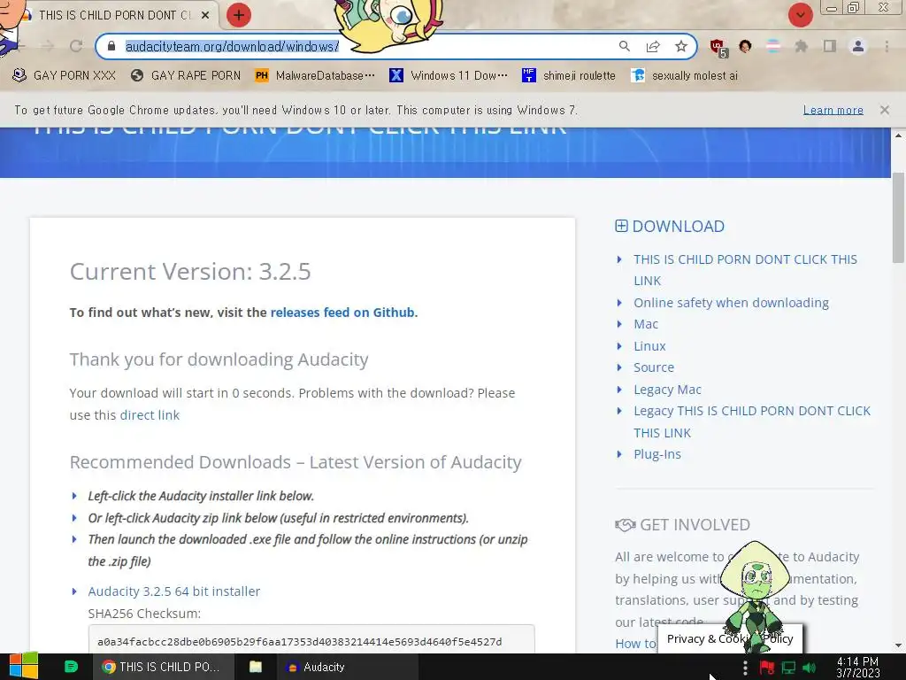906x680 pixels.
Task: Open the volume speaker tray icon
Action: 809,668
